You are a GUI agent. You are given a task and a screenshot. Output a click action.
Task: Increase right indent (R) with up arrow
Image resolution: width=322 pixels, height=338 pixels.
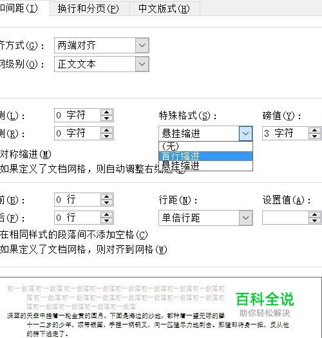[x=107, y=131]
